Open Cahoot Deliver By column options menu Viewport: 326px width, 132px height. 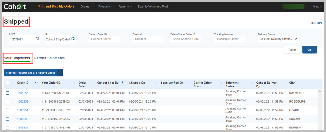click(285, 82)
